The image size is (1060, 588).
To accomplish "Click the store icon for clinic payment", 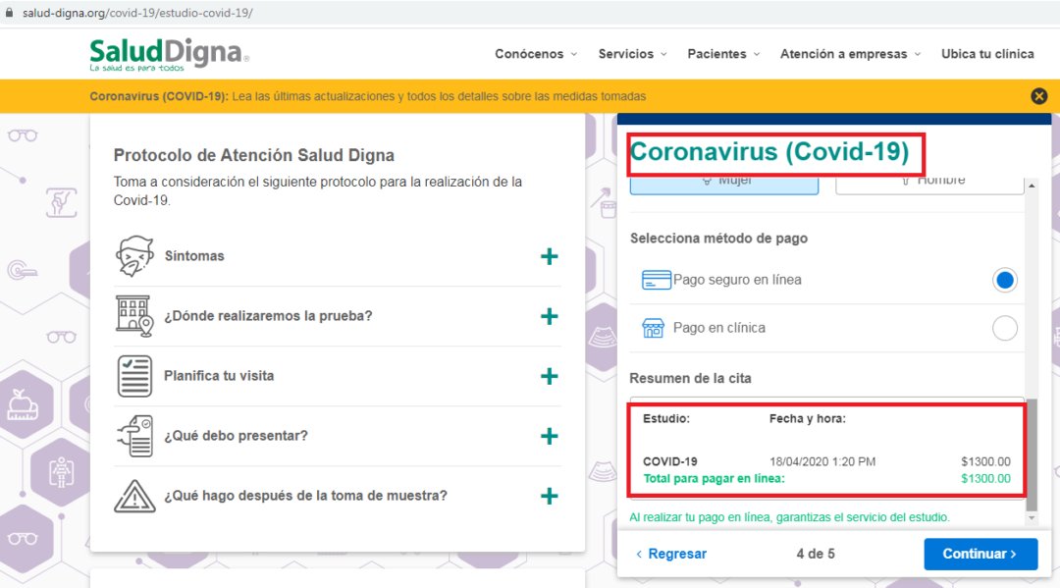I will (653, 328).
